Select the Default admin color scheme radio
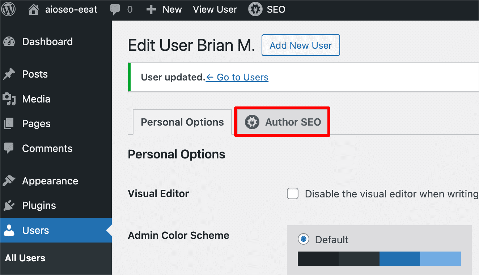The height and width of the screenshot is (275, 479). click(x=303, y=239)
